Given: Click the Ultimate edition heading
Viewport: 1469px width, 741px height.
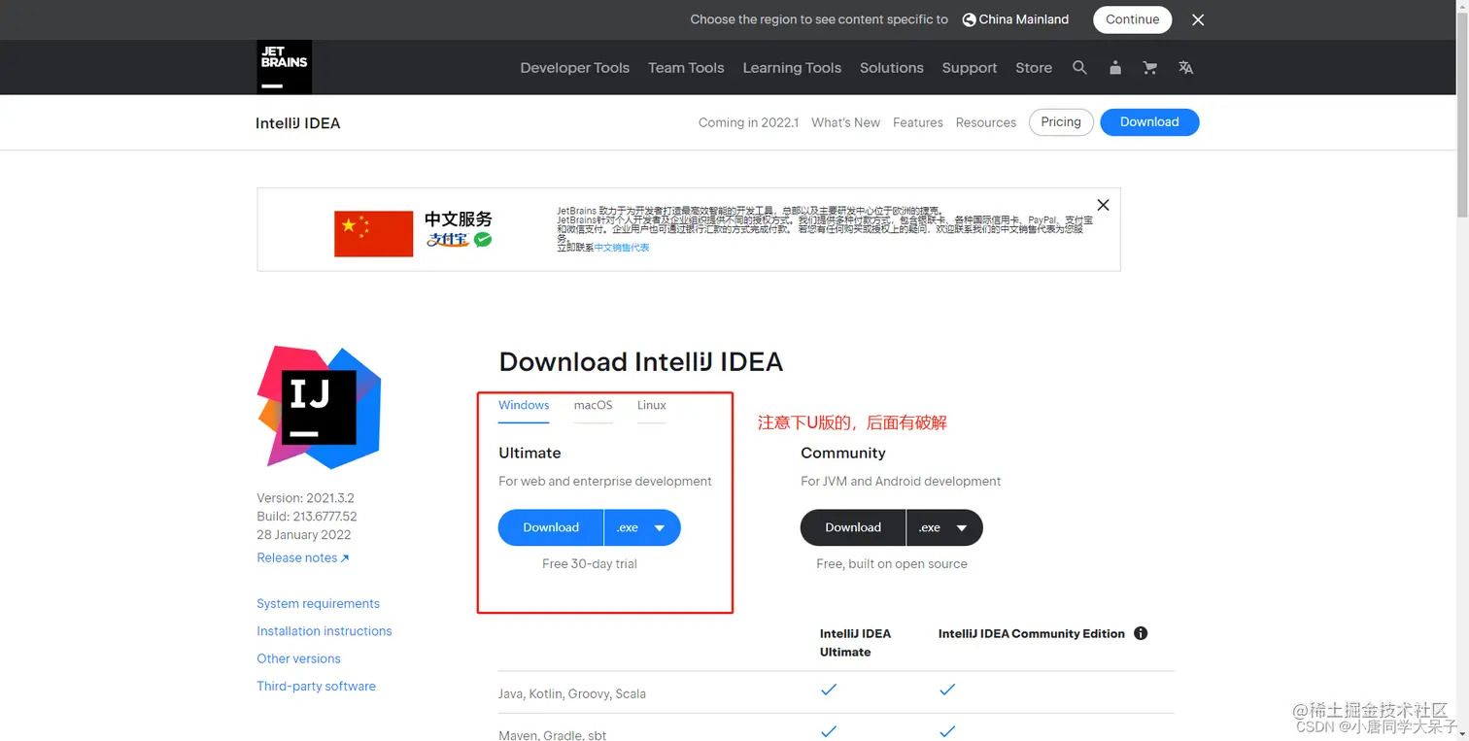Looking at the screenshot, I should click(530, 453).
